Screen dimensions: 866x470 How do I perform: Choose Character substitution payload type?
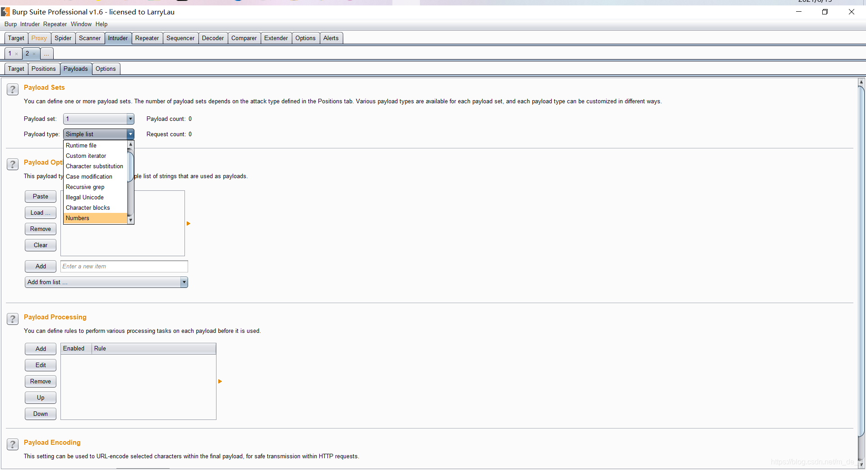tap(96, 166)
